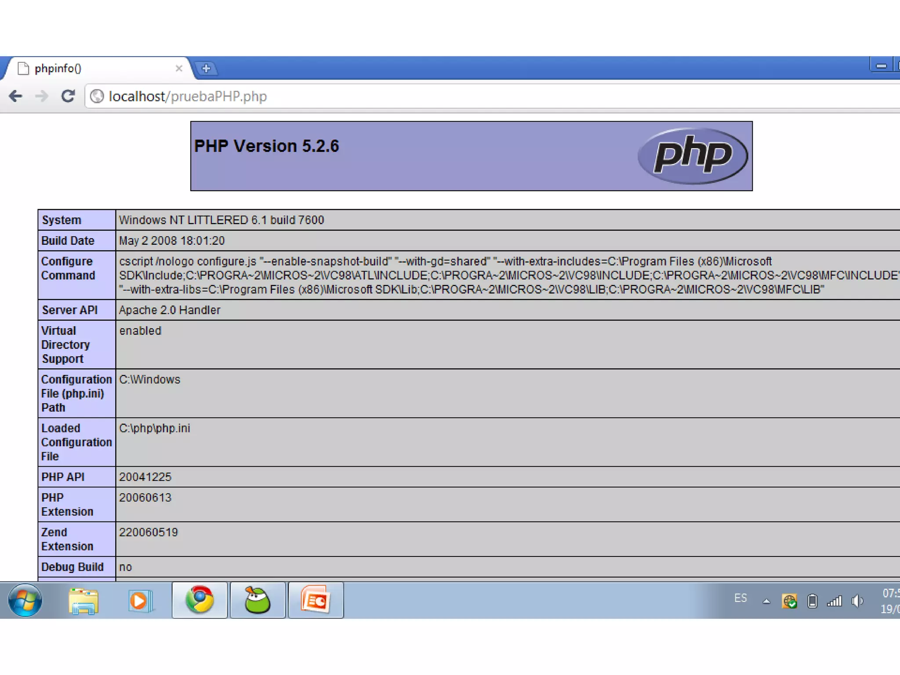The height and width of the screenshot is (675, 900).
Task: Click the ES language indicator
Action: click(x=740, y=598)
